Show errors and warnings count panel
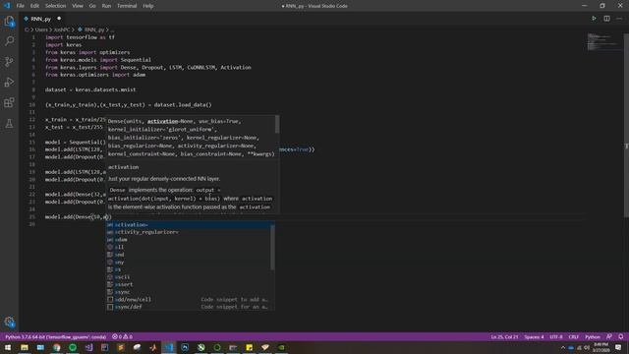Image resolution: width=629 pixels, height=354 pixels. coord(122,336)
